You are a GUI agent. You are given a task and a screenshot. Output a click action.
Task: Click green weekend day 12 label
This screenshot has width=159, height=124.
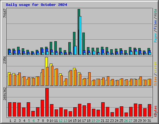pos(61,121)
